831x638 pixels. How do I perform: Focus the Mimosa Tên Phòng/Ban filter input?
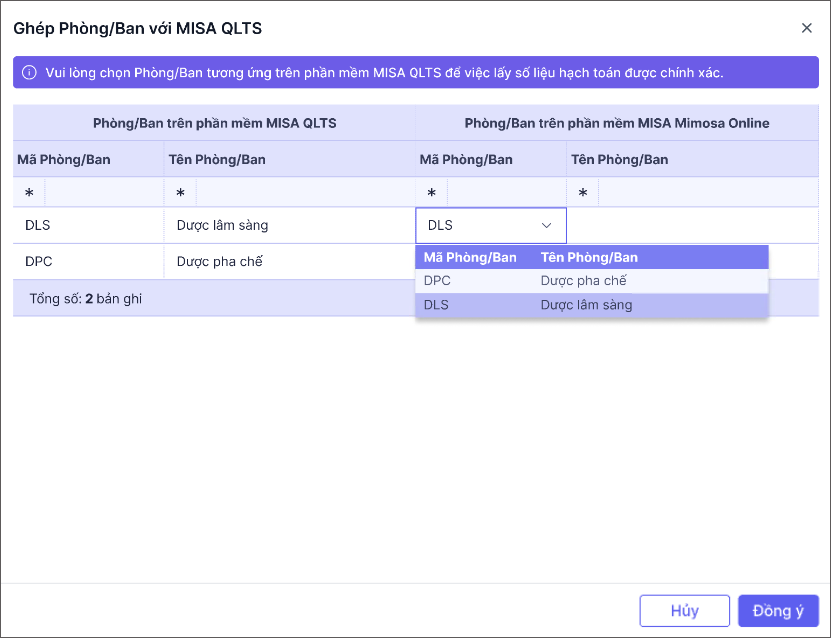[x=708, y=193]
